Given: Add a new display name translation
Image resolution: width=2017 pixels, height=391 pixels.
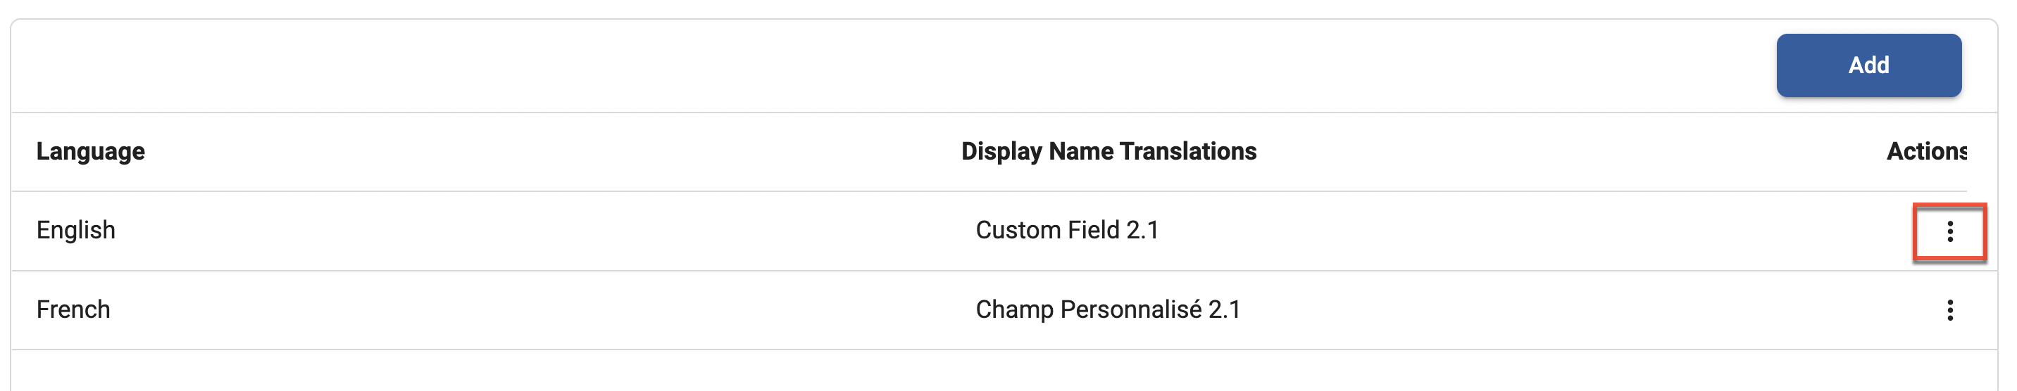Looking at the screenshot, I should coord(1868,65).
